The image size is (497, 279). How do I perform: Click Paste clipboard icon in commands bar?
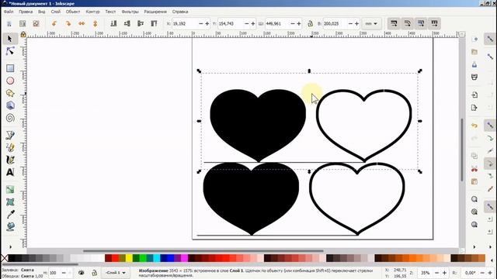[x=474, y=181]
